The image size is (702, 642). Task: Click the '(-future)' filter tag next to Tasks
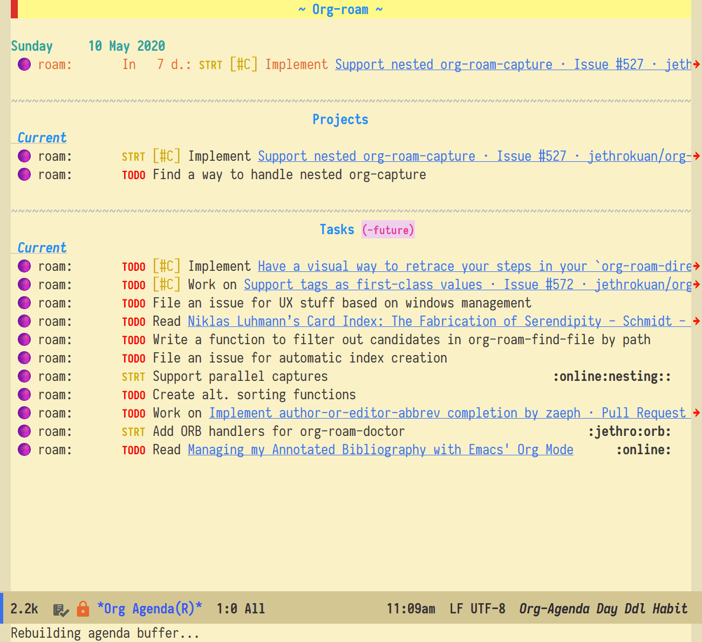[388, 230]
